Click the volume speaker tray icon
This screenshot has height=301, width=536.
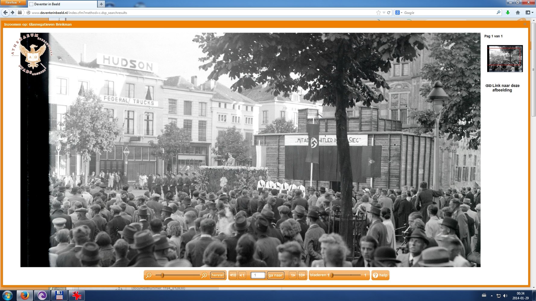(505, 296)
